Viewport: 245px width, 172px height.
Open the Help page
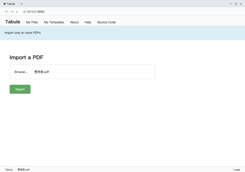click(x=88, y=22)
